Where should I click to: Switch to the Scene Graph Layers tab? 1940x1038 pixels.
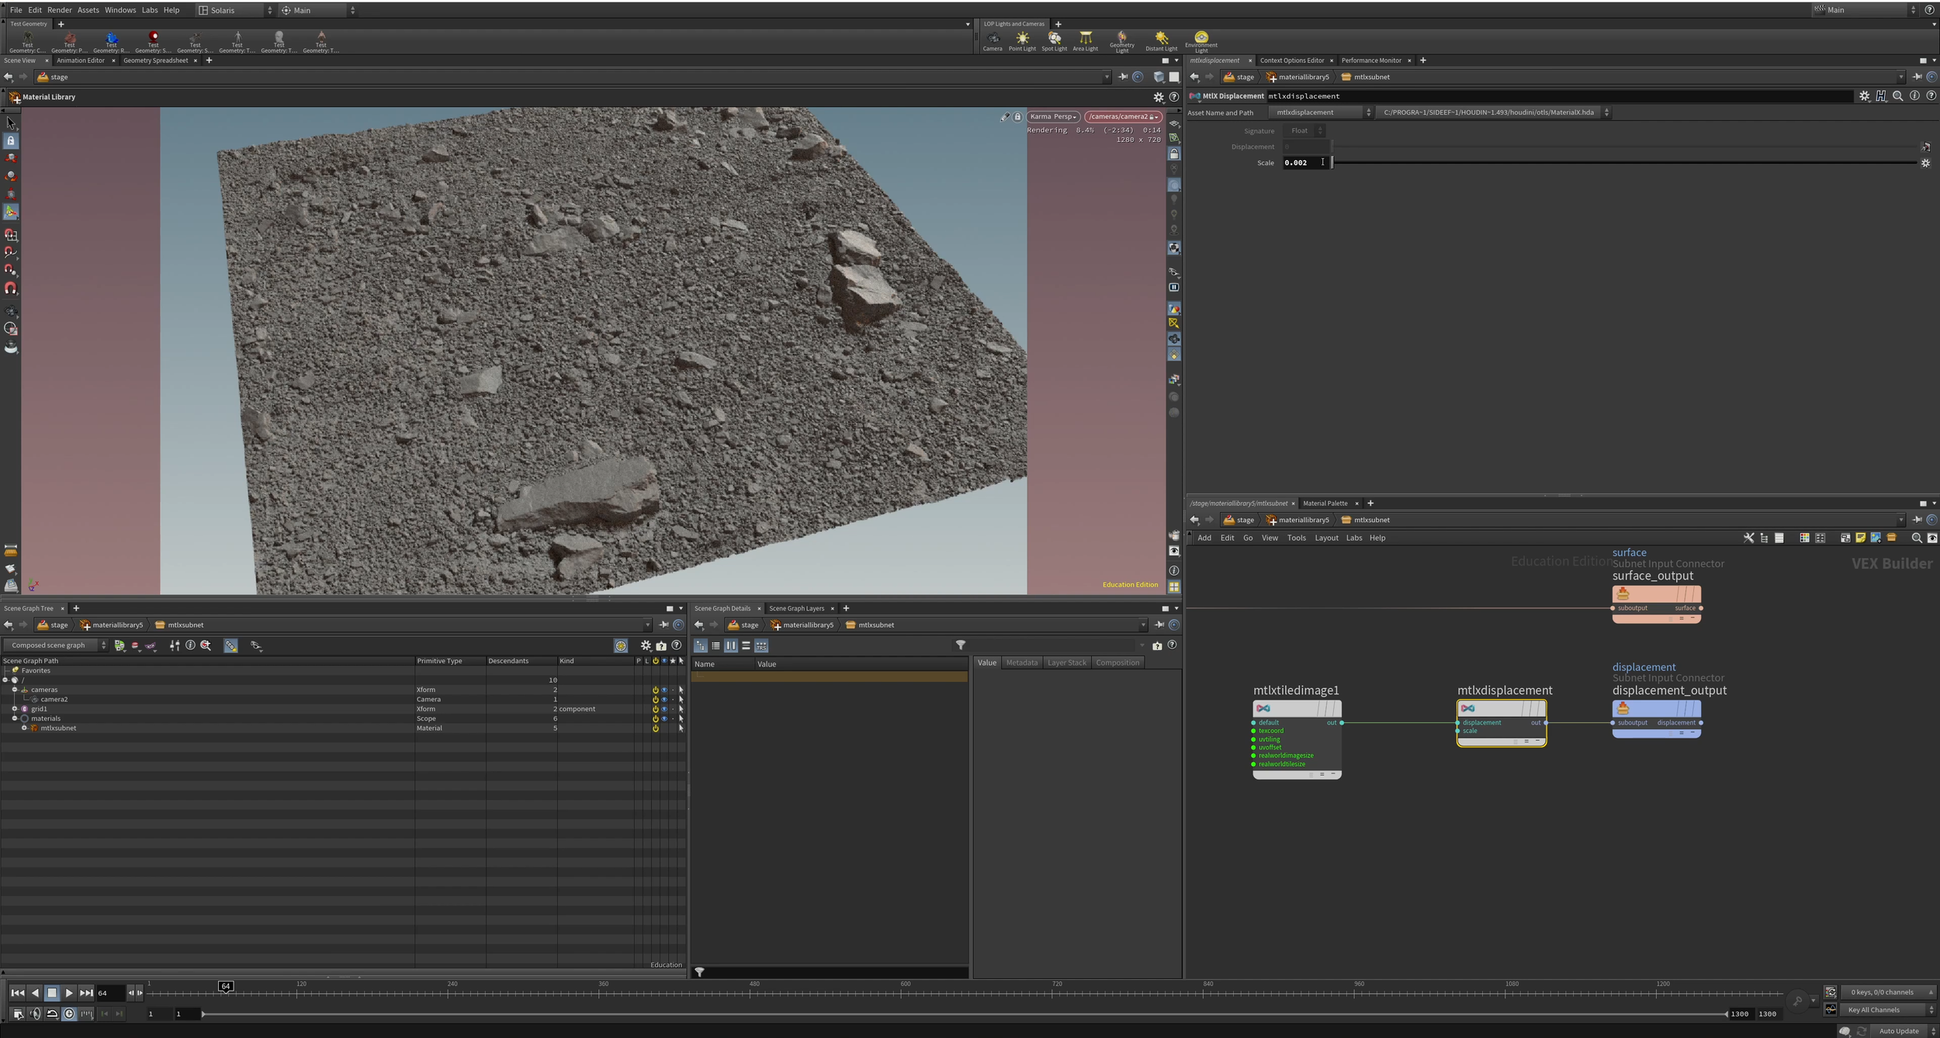796,608
